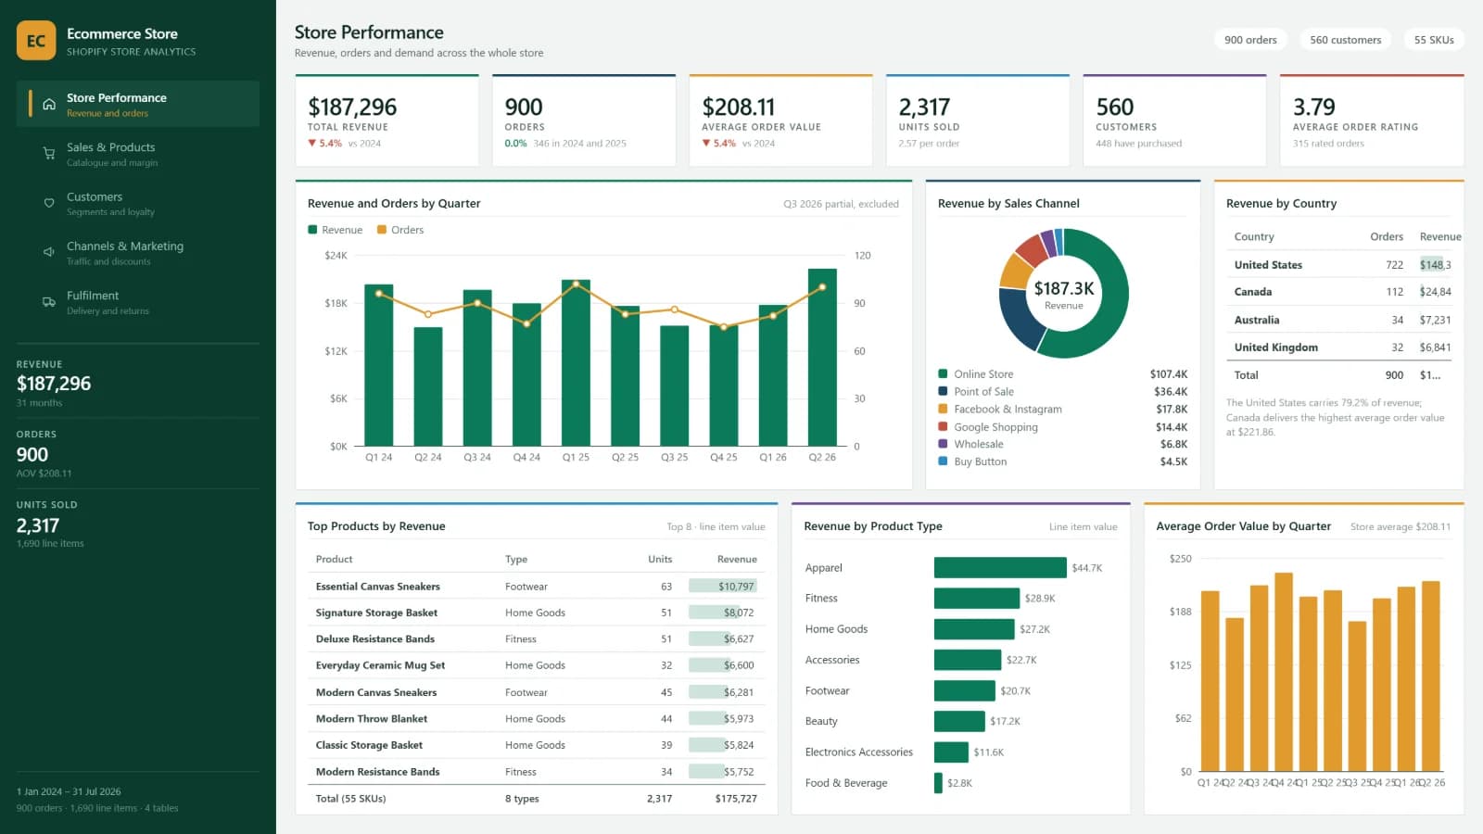Click the 1 Jan 2024 – 31 Jul 2026 date range
Screen dimensions: 1483x834
coord(69,791)
